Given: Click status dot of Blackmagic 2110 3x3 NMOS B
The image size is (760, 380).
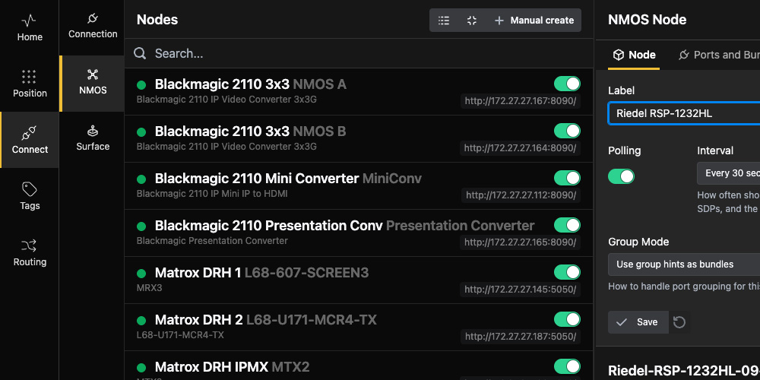Looking at the screenshot, I should click(141, 132).
